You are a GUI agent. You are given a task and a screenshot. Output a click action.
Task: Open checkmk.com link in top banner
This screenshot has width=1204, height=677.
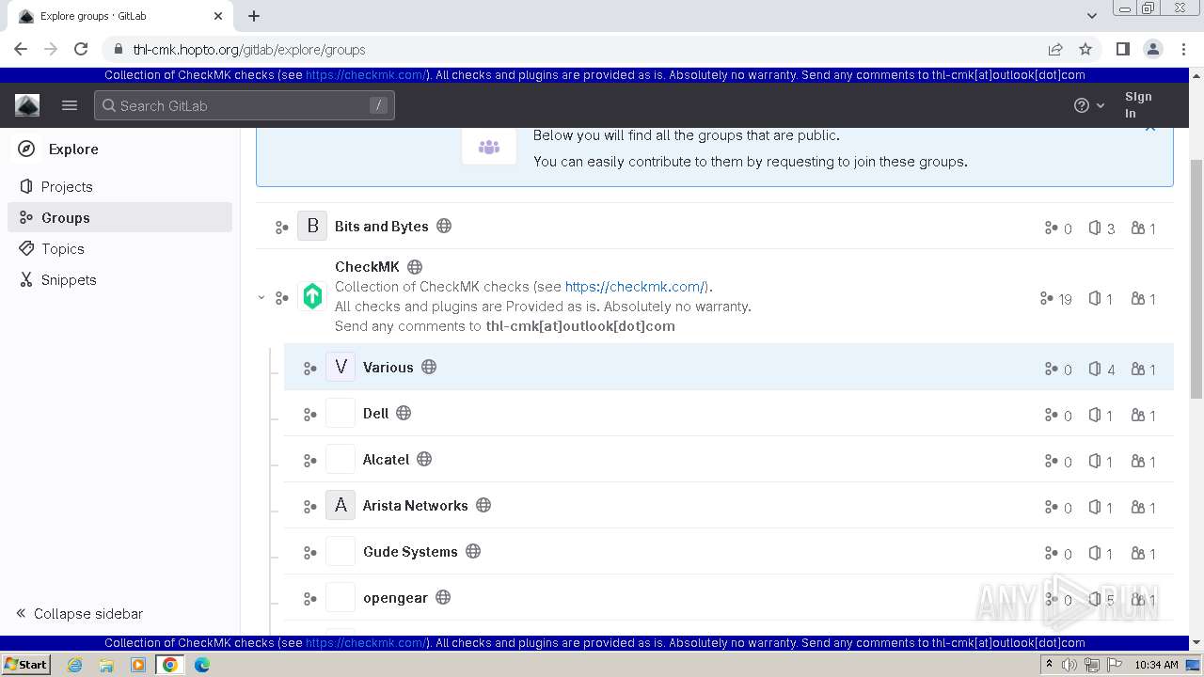click(x=367, y=75)
